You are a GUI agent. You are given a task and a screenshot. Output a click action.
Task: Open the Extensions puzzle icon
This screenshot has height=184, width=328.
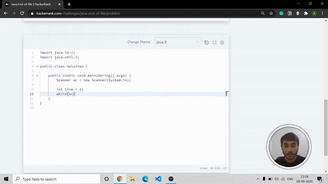pos(306,13)
